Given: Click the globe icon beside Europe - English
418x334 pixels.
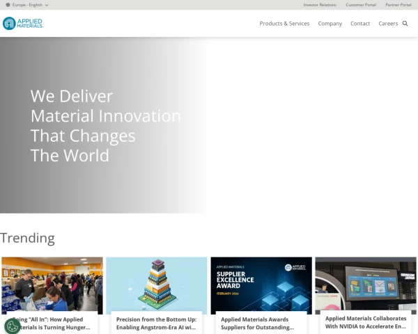Looking at the screenshot, I should [x=8, y=5].
